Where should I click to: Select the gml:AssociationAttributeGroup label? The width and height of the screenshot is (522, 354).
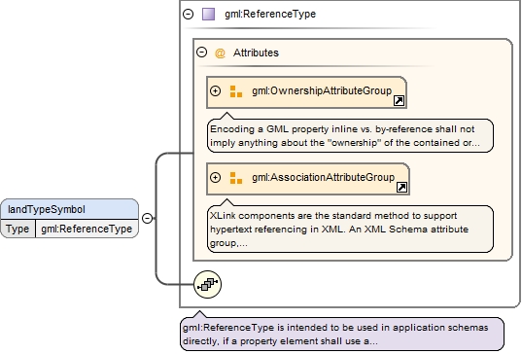point(324,177)
